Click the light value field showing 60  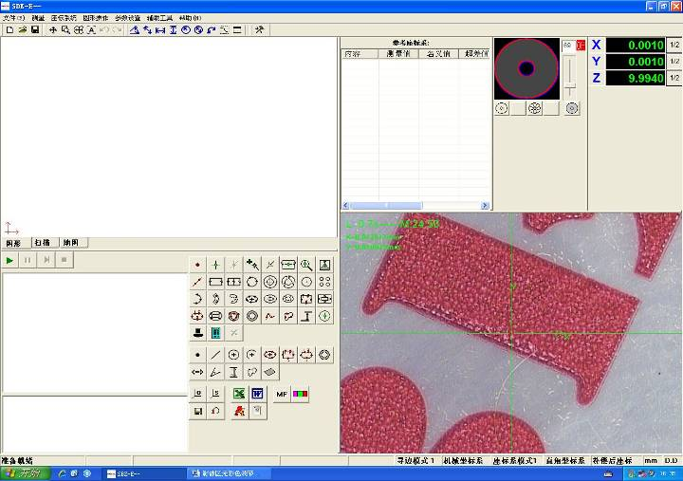568,46
